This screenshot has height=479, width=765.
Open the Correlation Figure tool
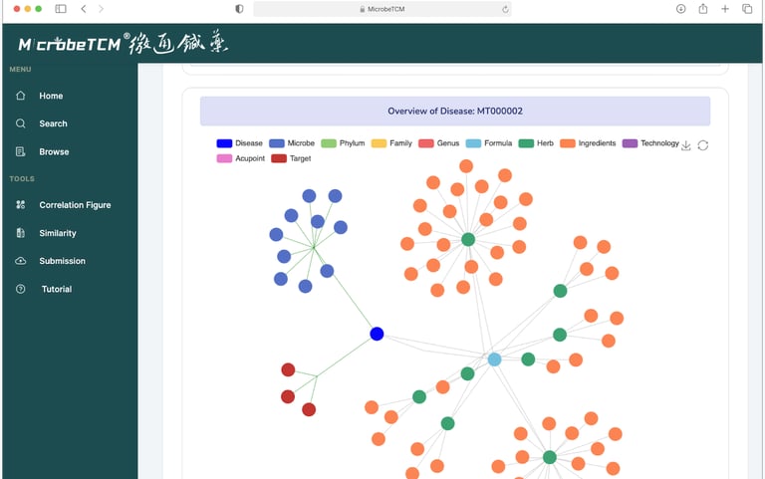(75, 205)
